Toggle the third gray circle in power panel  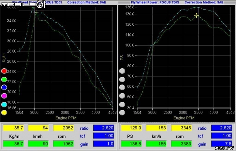point(122,87)
